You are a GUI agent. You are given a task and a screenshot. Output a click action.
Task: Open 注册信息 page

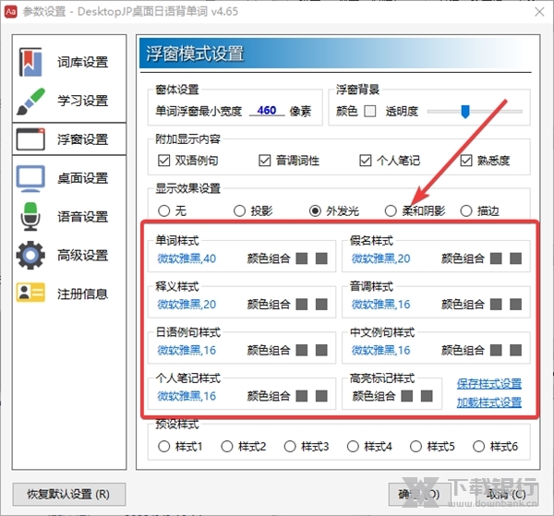[x=69, y=294]
